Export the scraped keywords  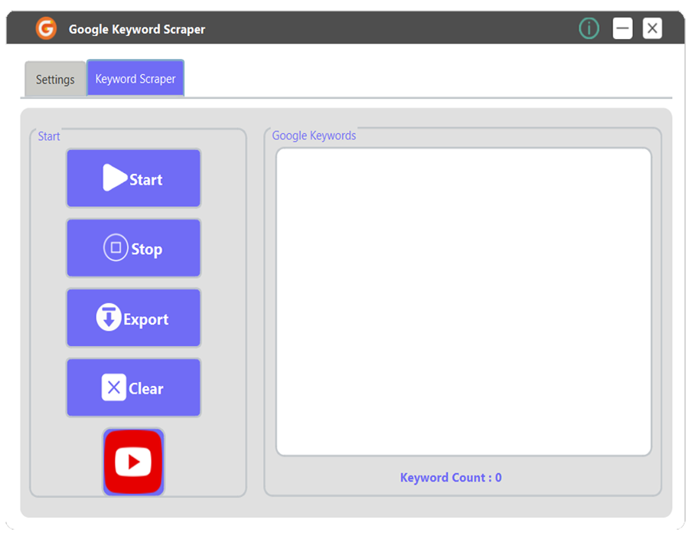133,318
